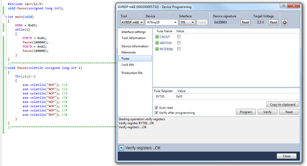Open Interface settings page

pyautogui.click(x=134, y=32)
